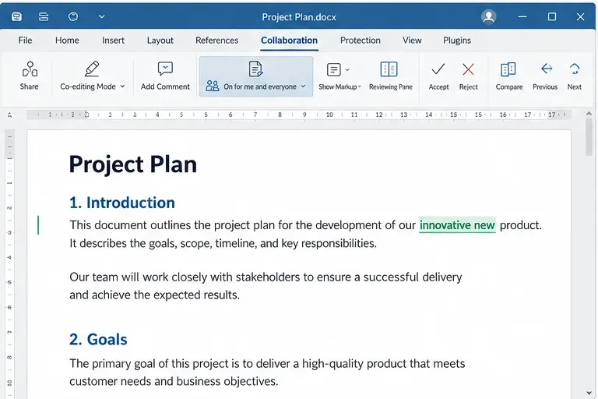Click 'Project Plan.docx' in the title bar
Screen dimensions: 598x399
(299, 17)
